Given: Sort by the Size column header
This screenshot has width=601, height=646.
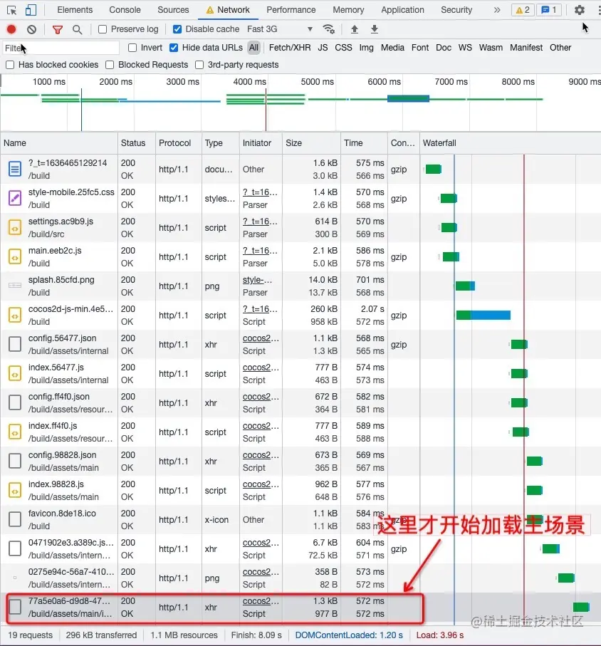Looking at the screenshot, I should [x=311, y=143].
